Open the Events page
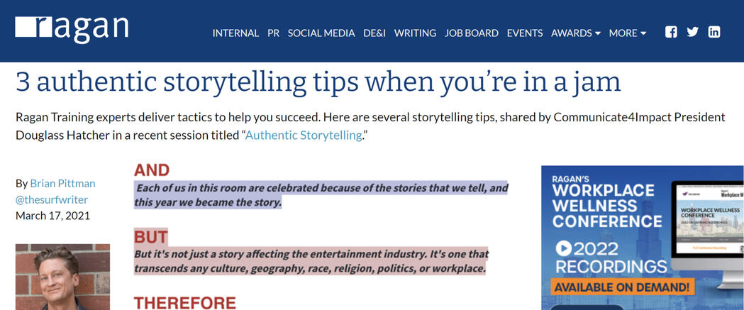Screen dimensions: 744x310 [x=525, y=33]
